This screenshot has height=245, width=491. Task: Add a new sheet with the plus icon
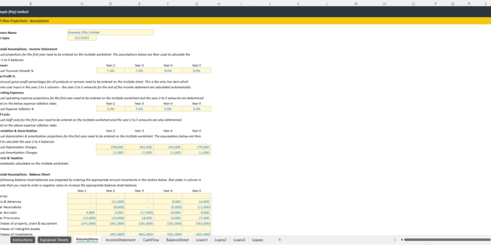point(280,240)
